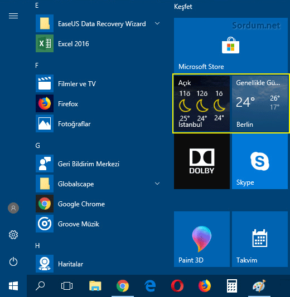Click the Windows Start button
Screen dimensions: 290x297
(x=13, y=286)
